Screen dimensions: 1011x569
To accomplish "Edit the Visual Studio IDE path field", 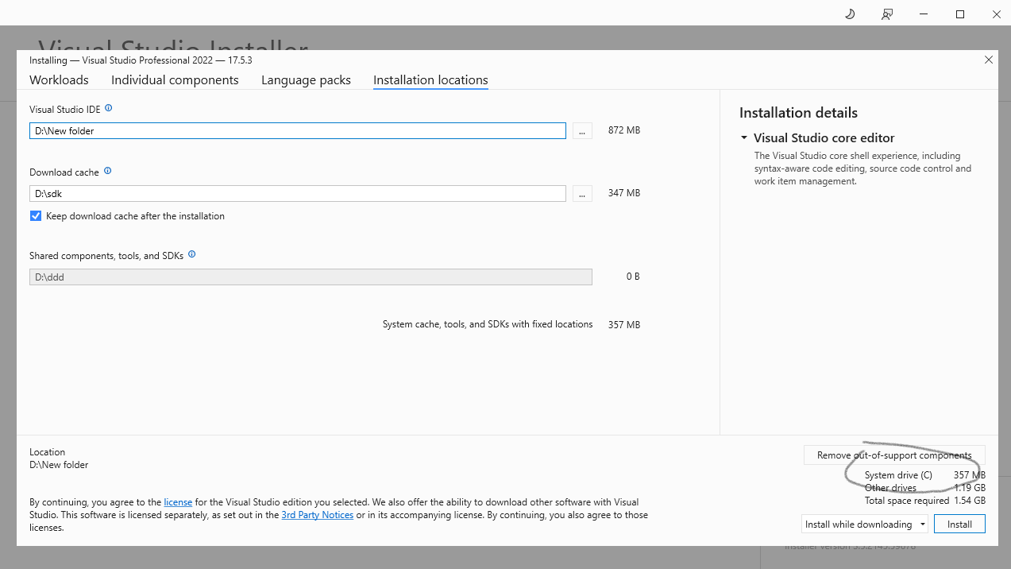I will (298, 130).
